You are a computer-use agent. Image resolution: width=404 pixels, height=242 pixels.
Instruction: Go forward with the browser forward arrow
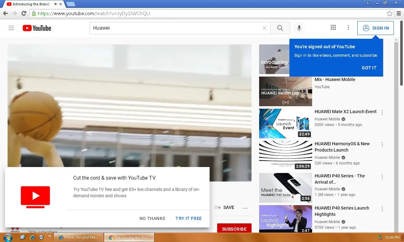click(15, 14)
